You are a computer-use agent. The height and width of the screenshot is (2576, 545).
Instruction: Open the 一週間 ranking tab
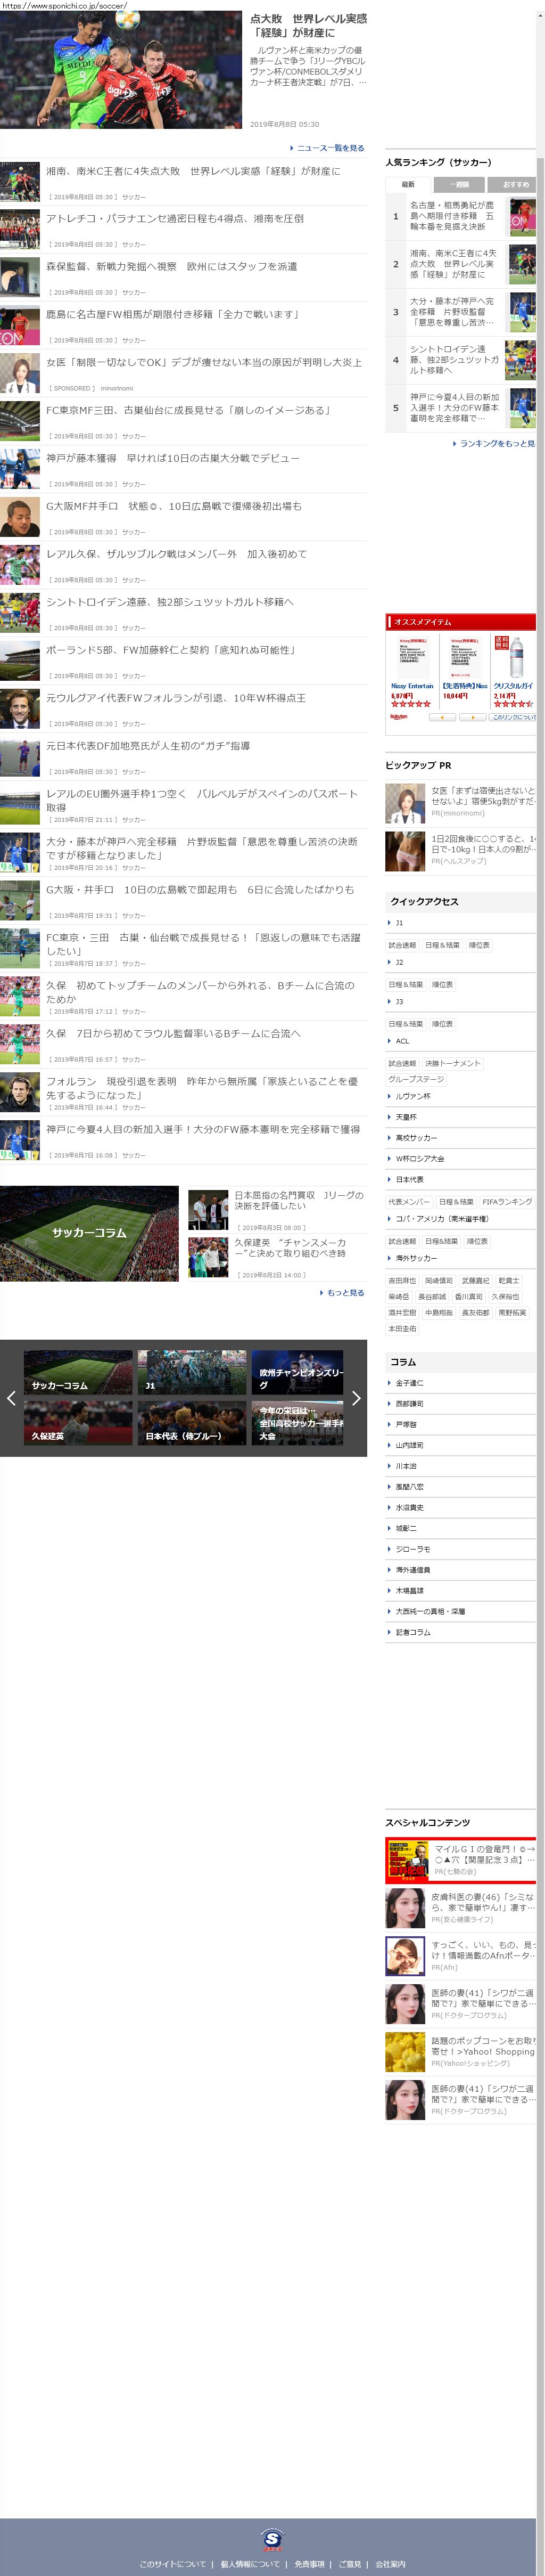coord(459,184)
